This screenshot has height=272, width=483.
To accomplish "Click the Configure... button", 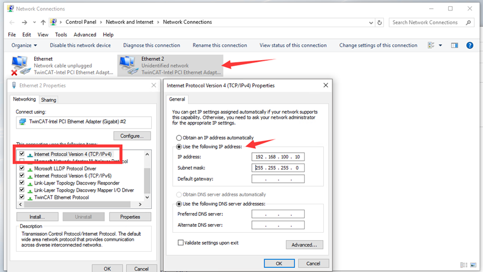I will click(x=132, y=135).
